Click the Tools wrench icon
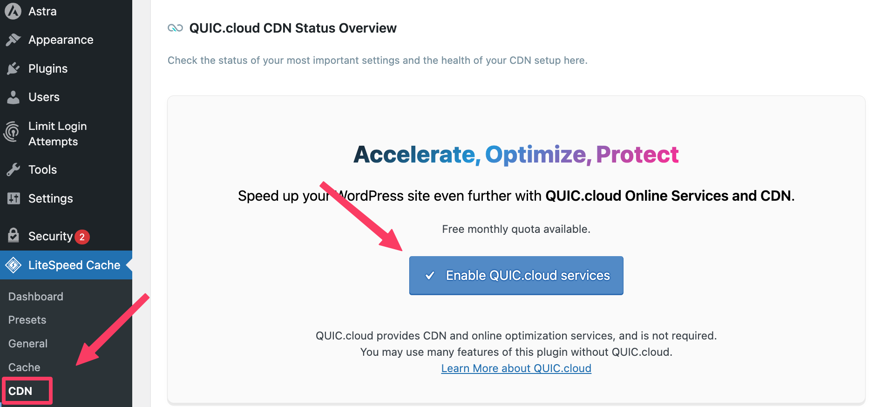Screen dimensions: 881x407 pyautogui.click(x=14, y=170)
